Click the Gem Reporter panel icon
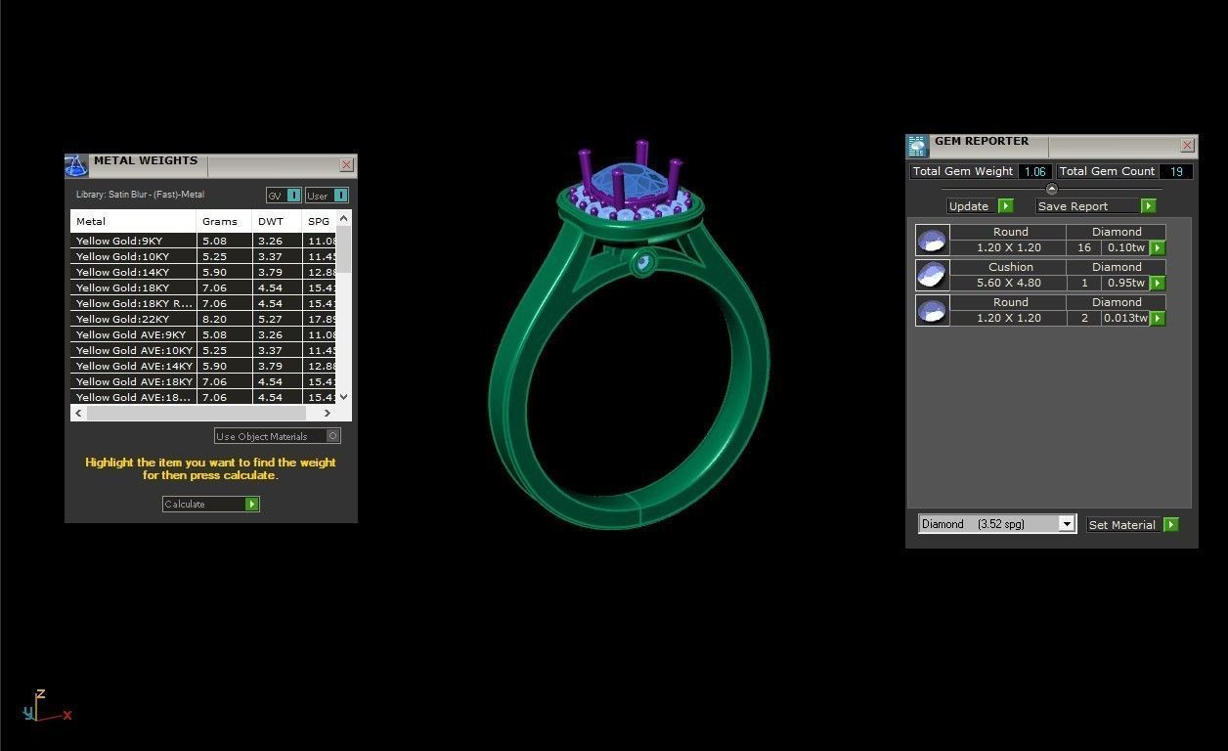This screenshot has height=751, width=1228. pyautogui.click(x=917, y=147)
